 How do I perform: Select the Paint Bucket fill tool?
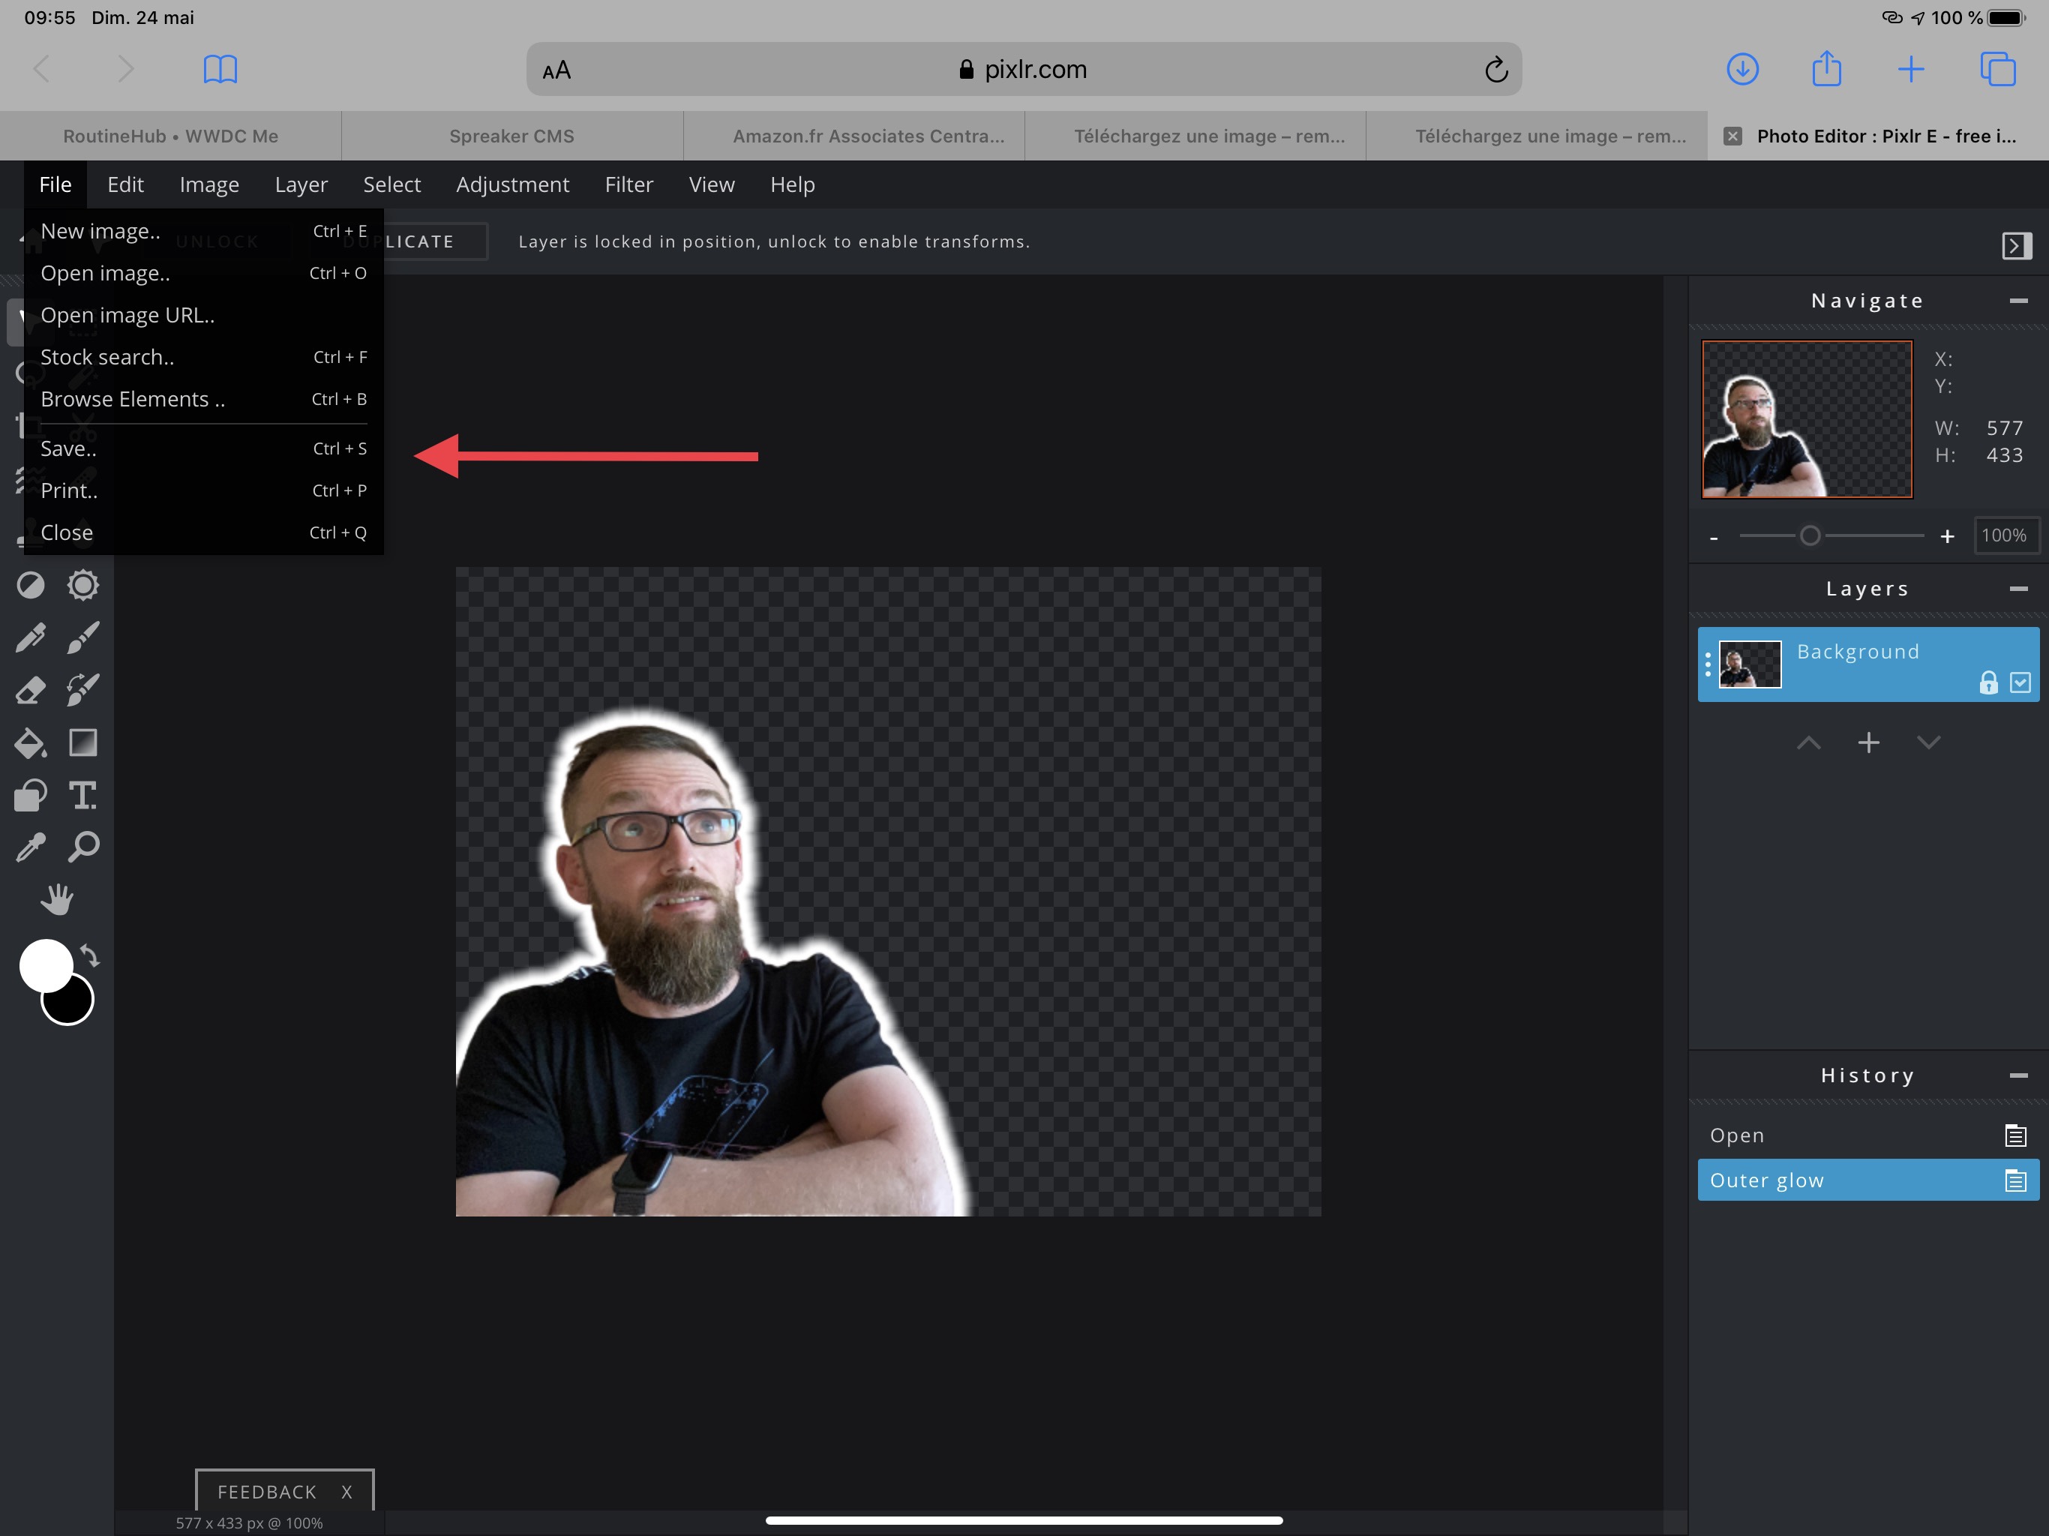point(31,743)
